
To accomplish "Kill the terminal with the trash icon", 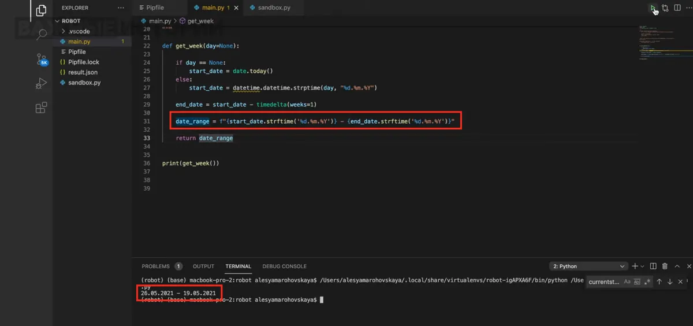I will pos(665,266).
